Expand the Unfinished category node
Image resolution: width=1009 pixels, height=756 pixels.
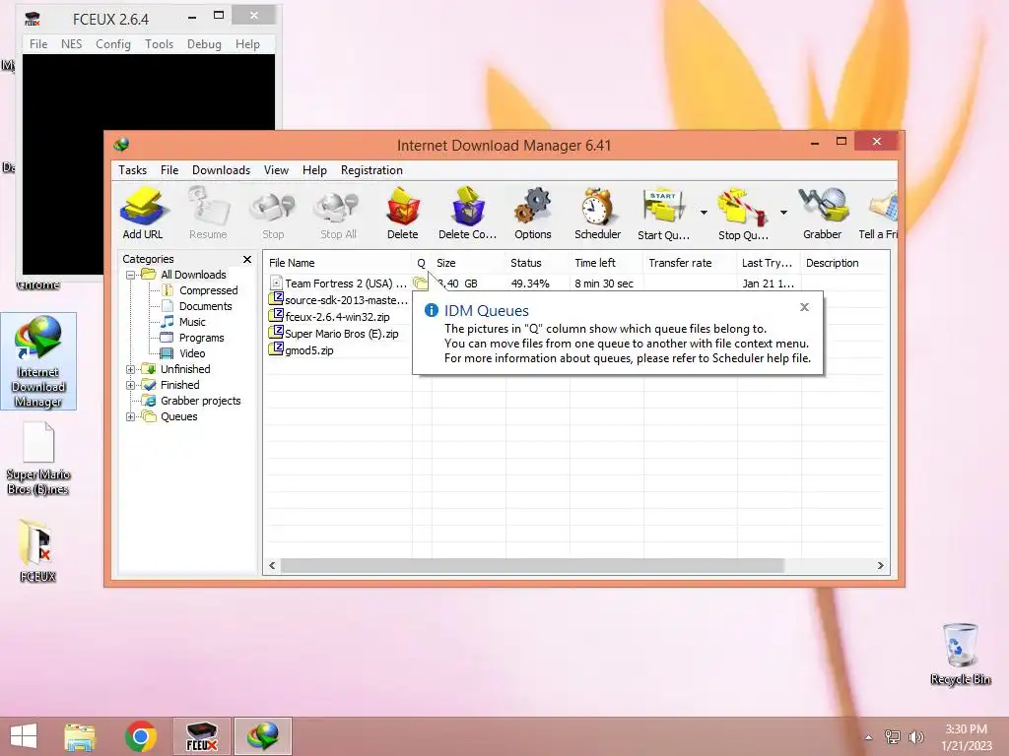[x=131, y=370]
